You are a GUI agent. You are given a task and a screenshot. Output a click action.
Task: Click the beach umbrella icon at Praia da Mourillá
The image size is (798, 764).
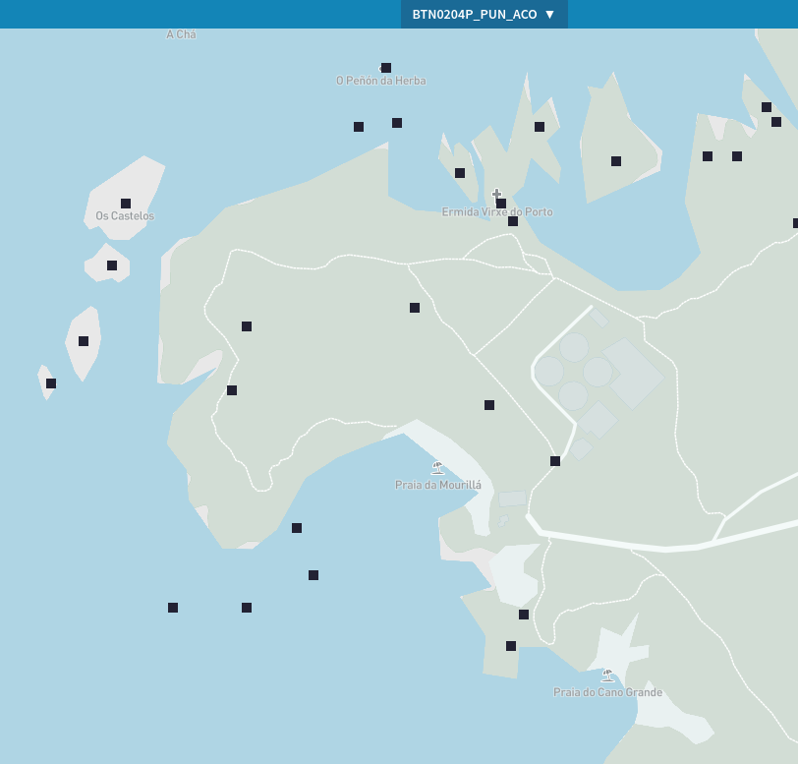pyautogui.click(x=437, y=467)
